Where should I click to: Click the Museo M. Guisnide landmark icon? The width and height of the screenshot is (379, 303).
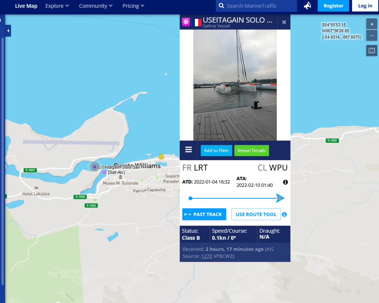(x=121, y=177)
